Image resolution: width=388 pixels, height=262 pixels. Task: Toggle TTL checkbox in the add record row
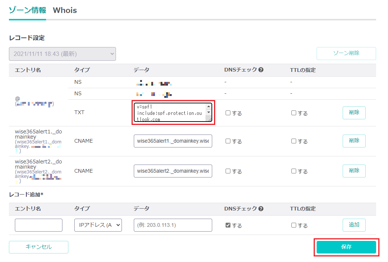[294, 225]
